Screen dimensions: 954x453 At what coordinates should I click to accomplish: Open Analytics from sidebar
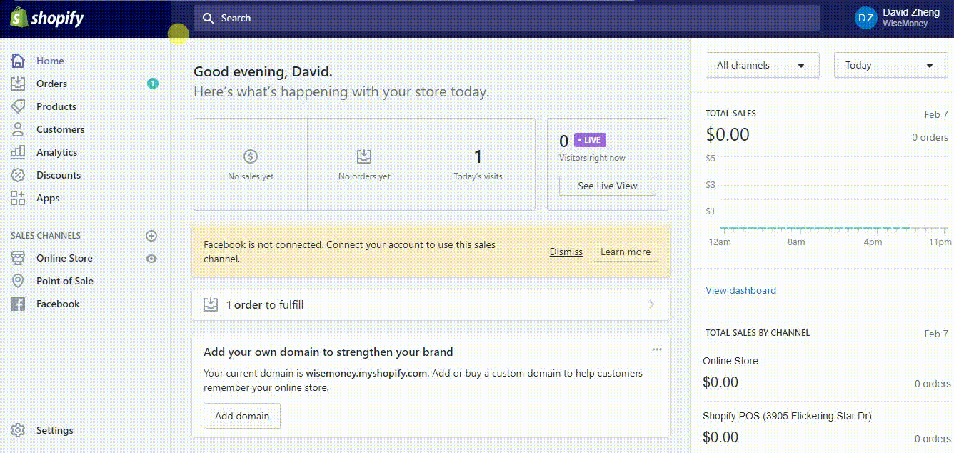(57, 152)
